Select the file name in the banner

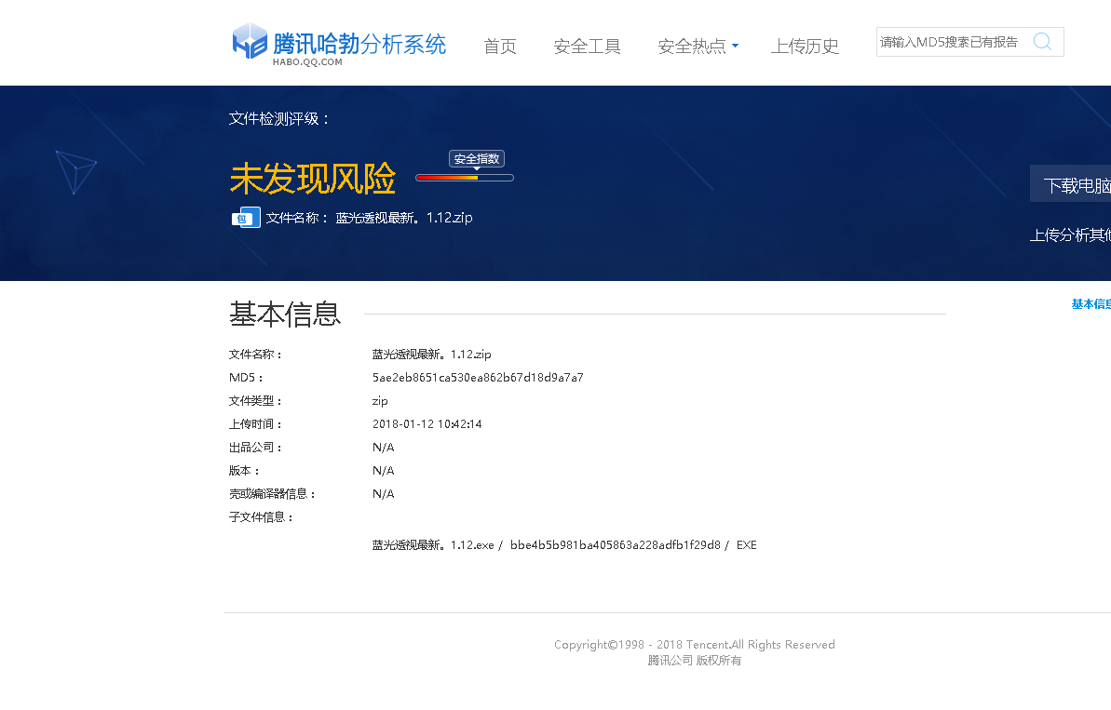pos(404,218)
